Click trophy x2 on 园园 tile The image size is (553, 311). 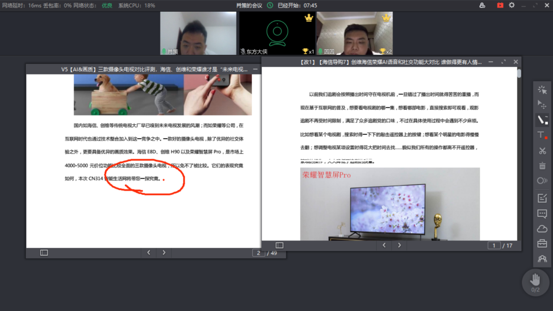pos(386,51)
